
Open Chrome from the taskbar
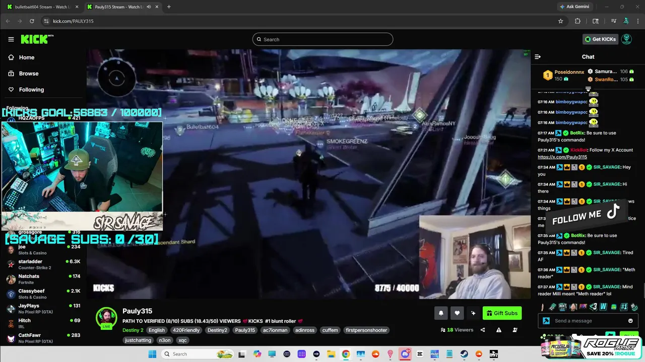point(346,354)
